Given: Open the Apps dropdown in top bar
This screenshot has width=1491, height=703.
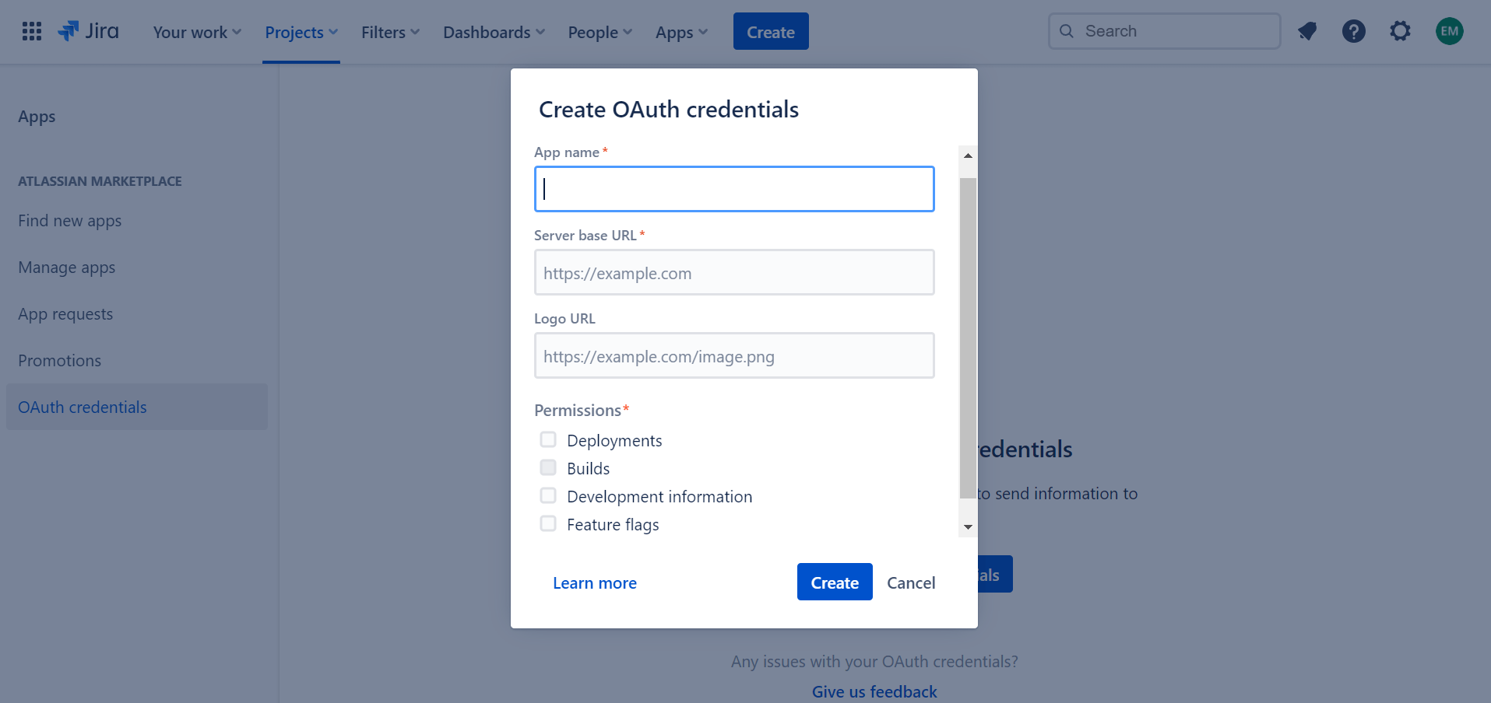Looking at the screenshot, I should coord(682,32).
